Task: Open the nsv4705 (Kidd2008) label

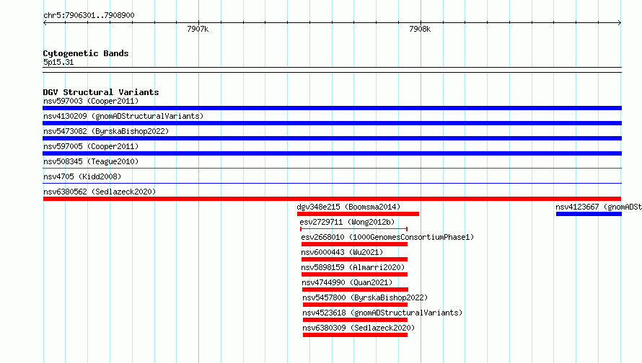Action: click(82, 176)
